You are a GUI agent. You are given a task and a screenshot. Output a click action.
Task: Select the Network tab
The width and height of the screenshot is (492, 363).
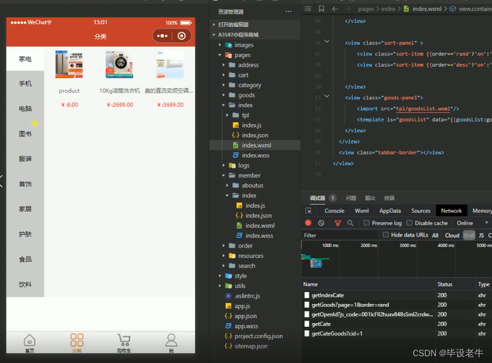[x=451, y=211]
